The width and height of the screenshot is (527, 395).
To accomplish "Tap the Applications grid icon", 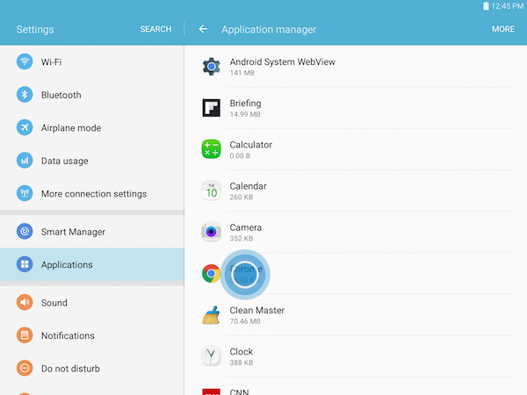I will [25, 264].
